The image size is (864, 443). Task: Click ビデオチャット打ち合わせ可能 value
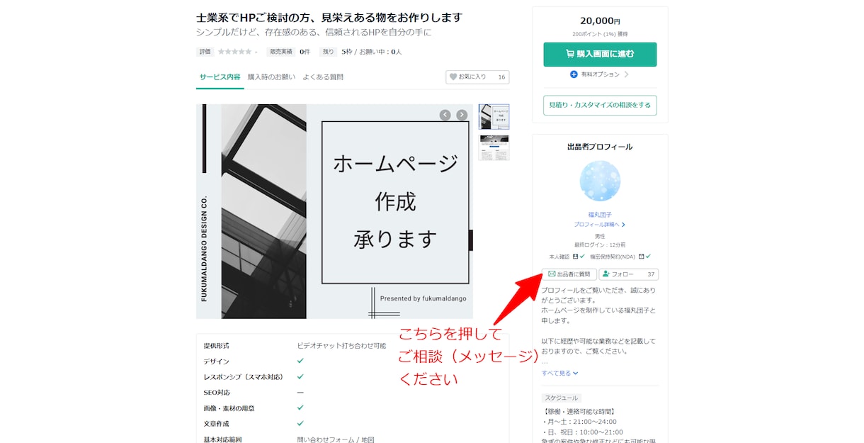342,346
